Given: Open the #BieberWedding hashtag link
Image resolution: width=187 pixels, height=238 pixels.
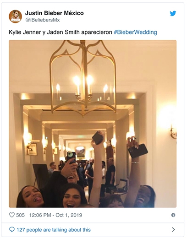Looking at the screenshot, I should coord(135,32).
